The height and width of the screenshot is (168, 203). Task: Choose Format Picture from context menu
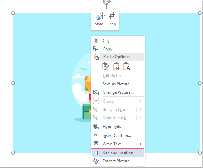coord(117,161)
